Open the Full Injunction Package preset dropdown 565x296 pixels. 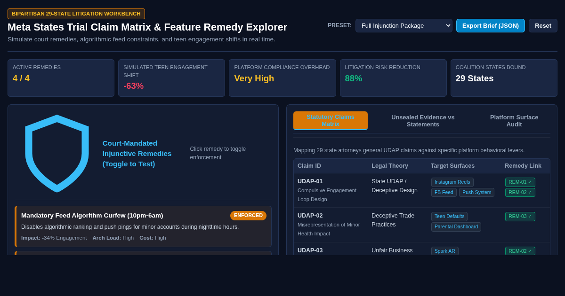pyautogui.click(x=404, y=25)
